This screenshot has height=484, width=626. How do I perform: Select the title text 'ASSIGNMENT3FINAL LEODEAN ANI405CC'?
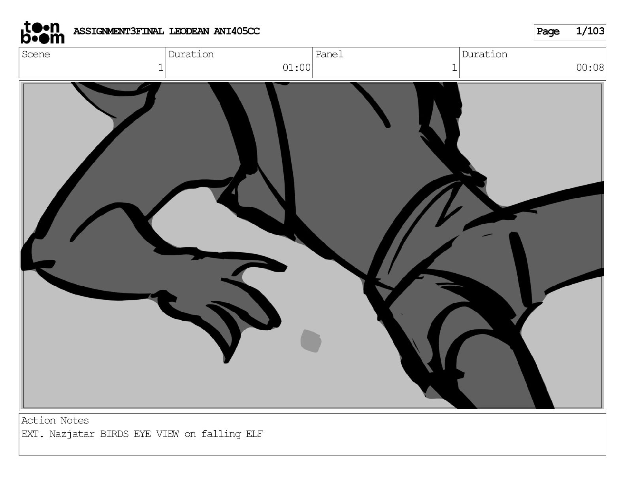pos(166,31)
